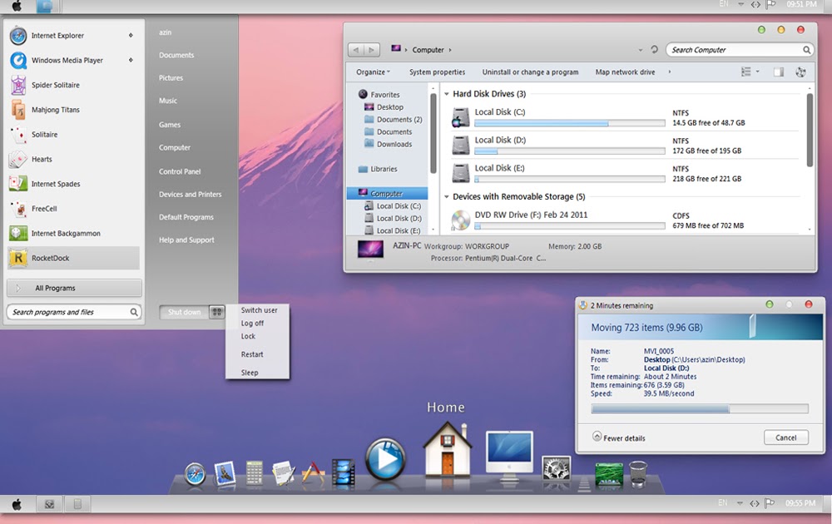
Task: Choose Lock from shutdown menu
Action: [248, 336]
